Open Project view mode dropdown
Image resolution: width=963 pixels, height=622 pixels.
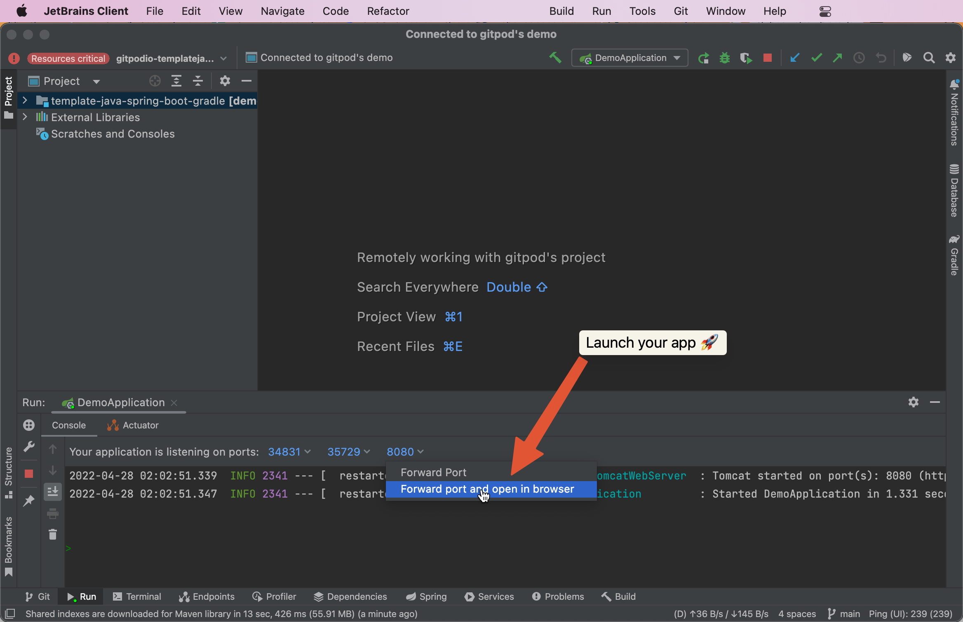(96, 81)
